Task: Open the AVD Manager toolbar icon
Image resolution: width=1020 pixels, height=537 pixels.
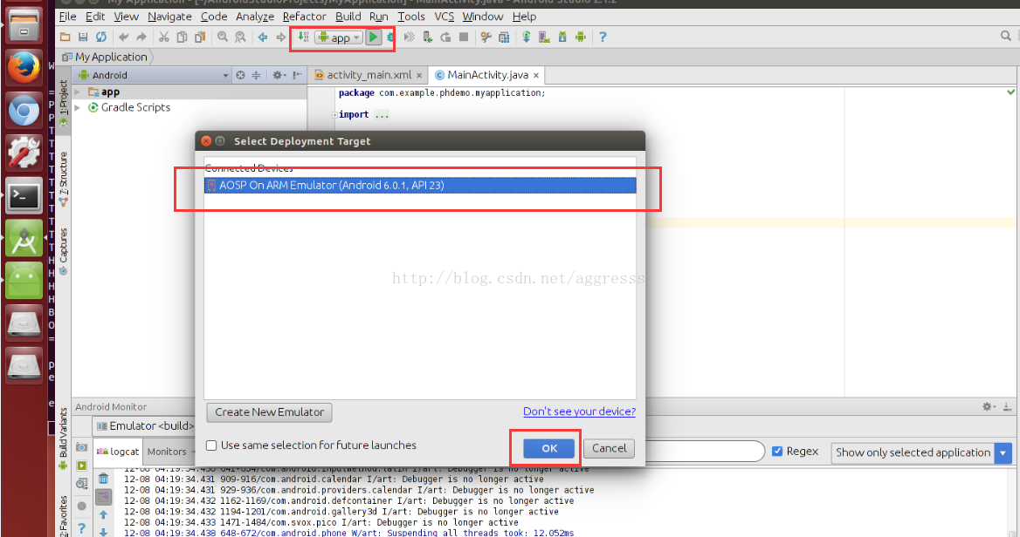Action: tap(544, 37)
